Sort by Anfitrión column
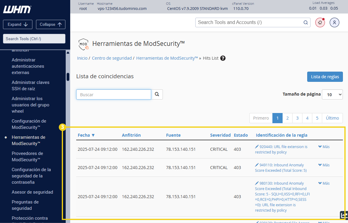The width and height of the screenshot is (348, 223). pyautogui.click(x=131, y=135)
